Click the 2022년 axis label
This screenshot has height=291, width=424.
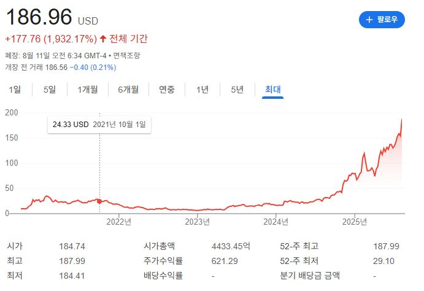pos(118,222)
